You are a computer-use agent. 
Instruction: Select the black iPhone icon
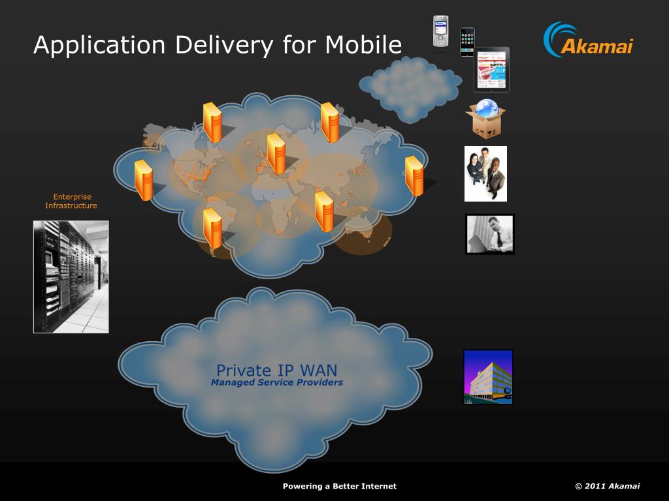(x=467, y=42)
